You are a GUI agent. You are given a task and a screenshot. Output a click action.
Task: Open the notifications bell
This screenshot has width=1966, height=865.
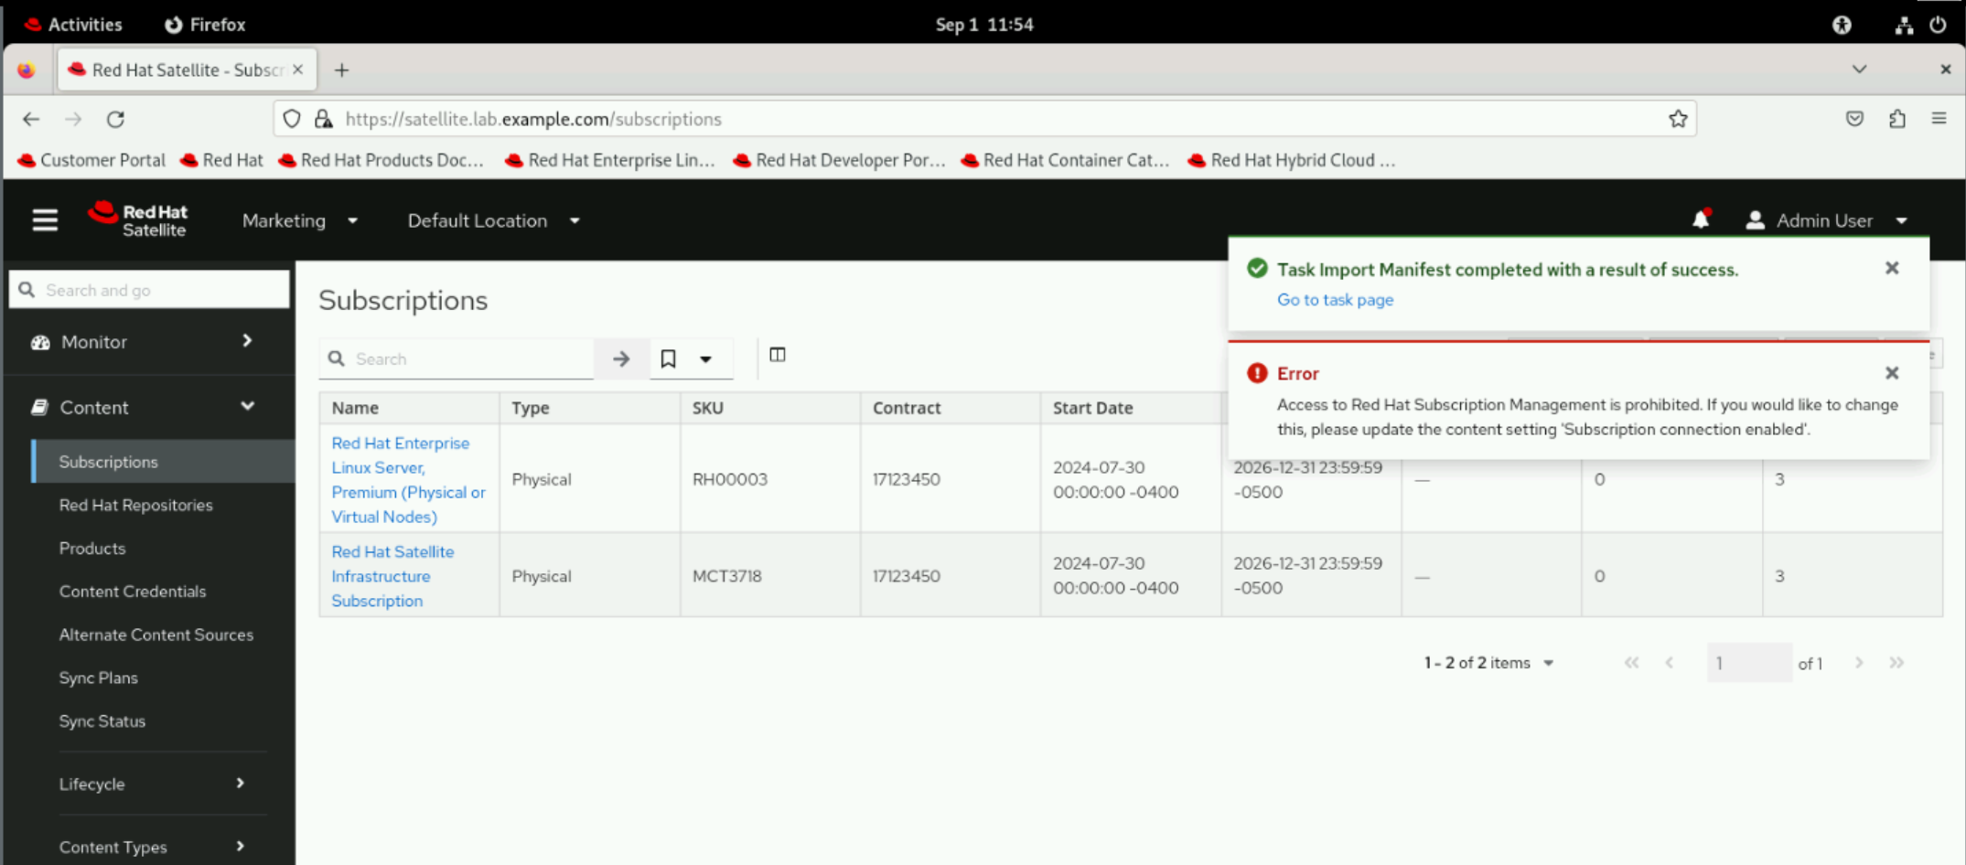coord(1701,219)
